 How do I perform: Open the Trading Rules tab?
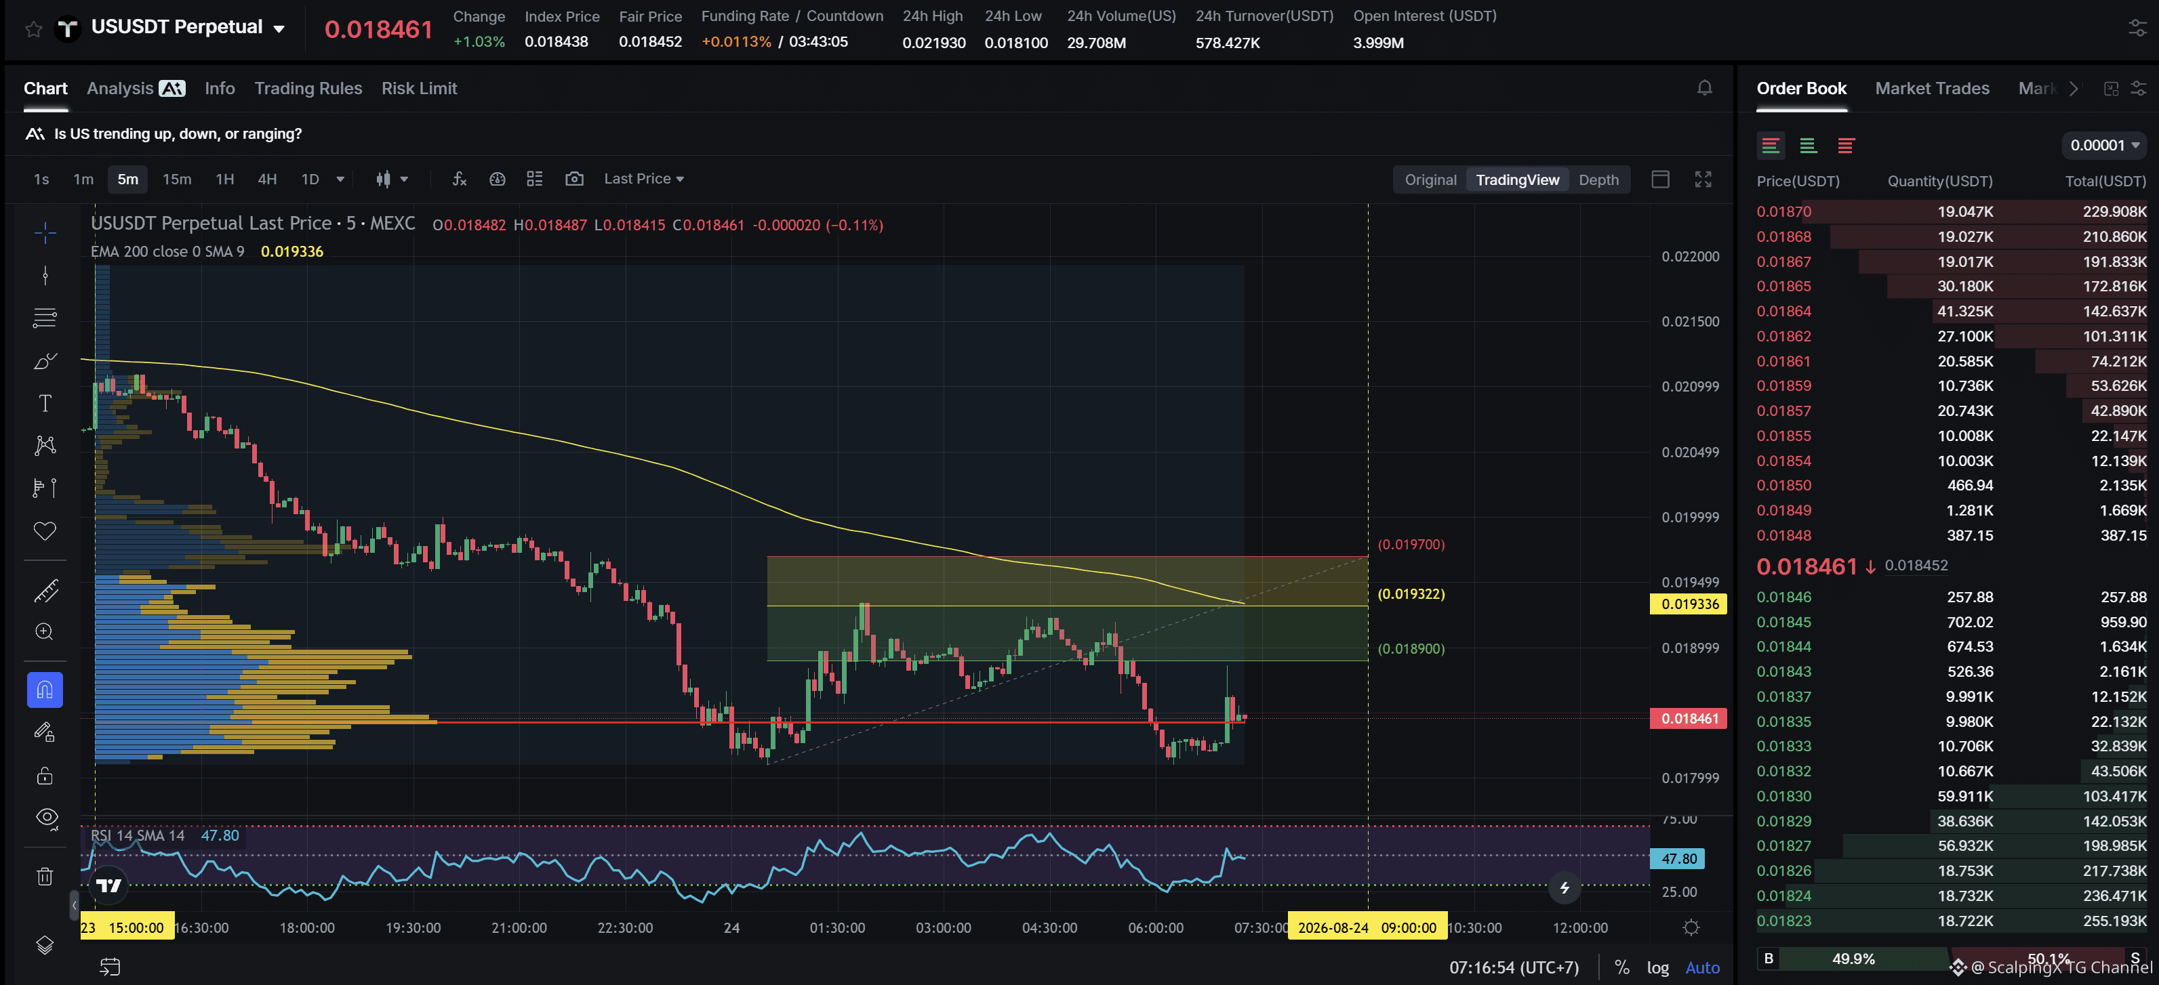[308, 88]
